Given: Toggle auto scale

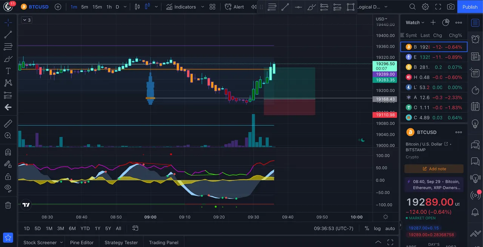Looking at the screenshot, I should (390, 228).
